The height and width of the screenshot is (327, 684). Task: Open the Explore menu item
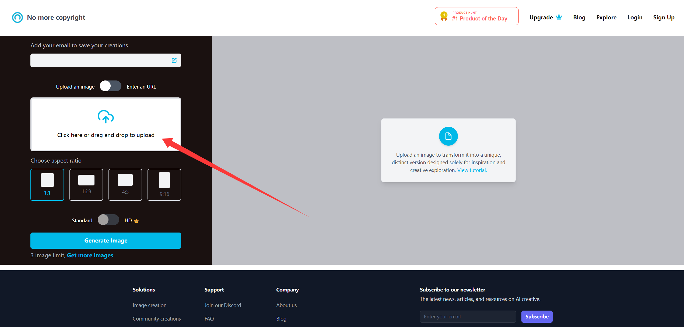tap(606, 17)
